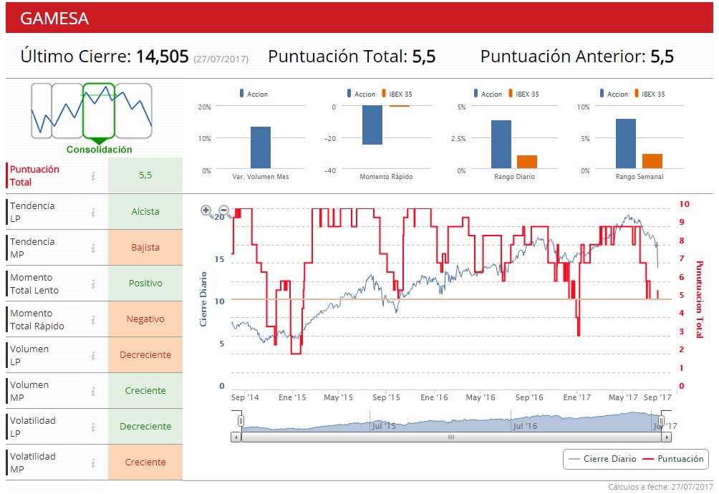The image size is (719, 494).
Task: Click the navigator scrollbar left arrow
Action: [x=236, y=437]
